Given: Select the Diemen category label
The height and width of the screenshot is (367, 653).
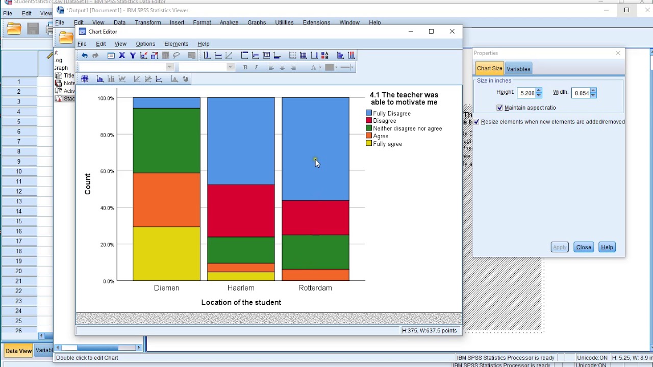Looking at the screenshot, I should coord(166,288).
